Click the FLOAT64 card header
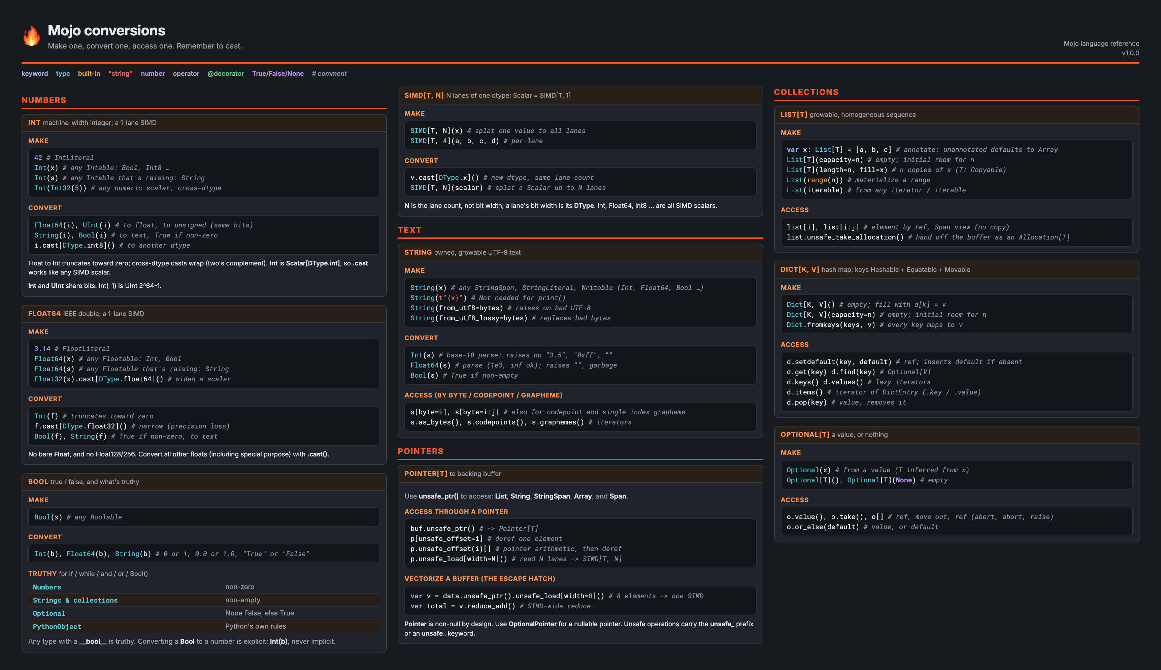1161x670 pixels. pyautogui.click(x=204, y=314)
